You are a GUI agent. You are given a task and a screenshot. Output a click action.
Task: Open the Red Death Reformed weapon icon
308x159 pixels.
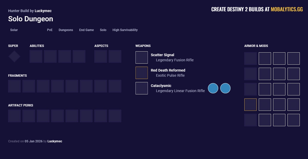coord(142,73)
